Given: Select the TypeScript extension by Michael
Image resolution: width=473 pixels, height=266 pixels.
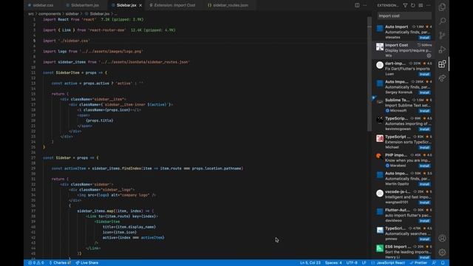Looking at the screenshot, I should pos(403,142).
